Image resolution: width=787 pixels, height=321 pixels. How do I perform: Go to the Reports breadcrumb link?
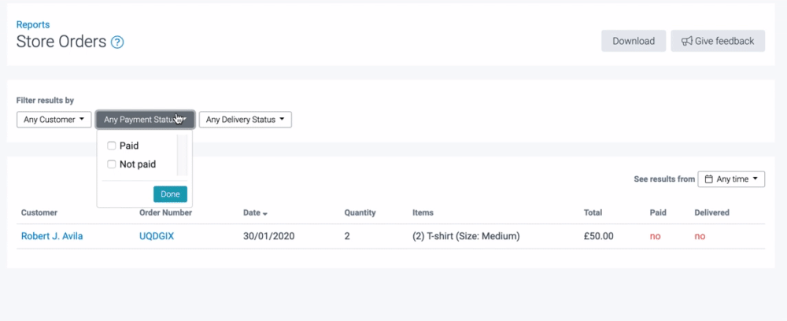(x=33, y=25)
